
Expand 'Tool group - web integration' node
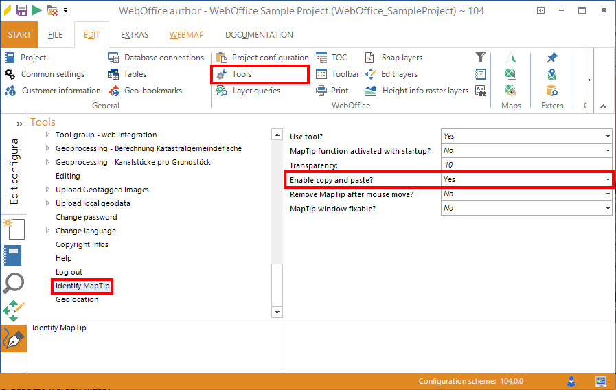pos(47,135)
